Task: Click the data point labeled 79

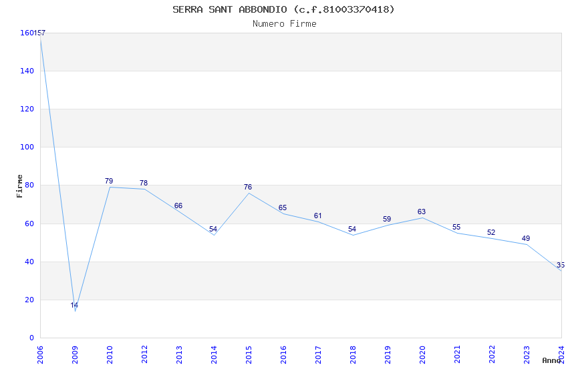Action: click(x=109, y=181)
